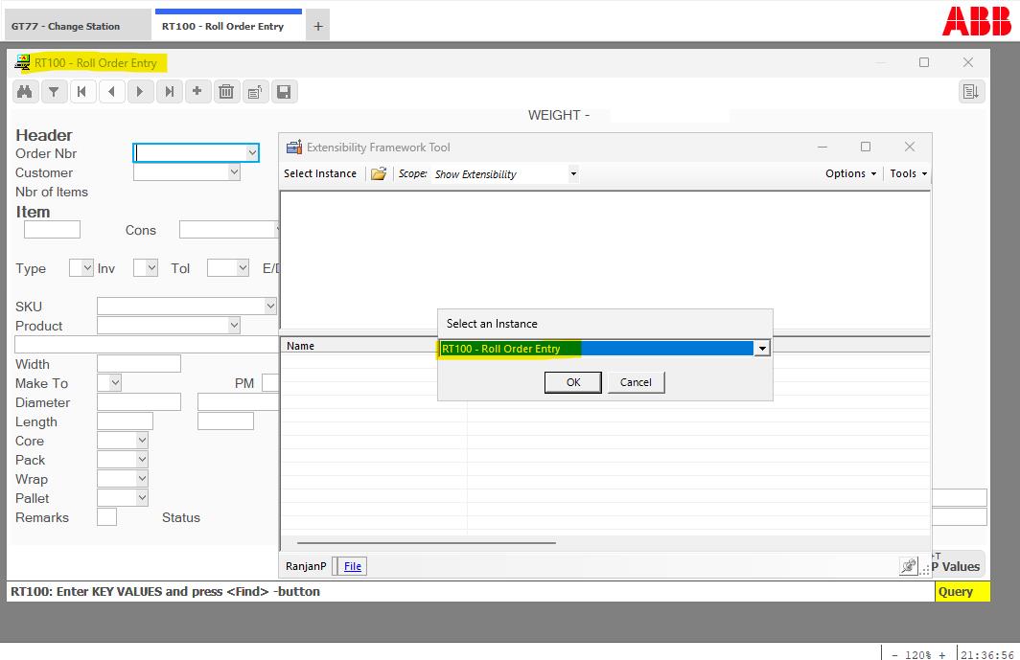Delete the record using the trash icon

click(x=226, y=91)
